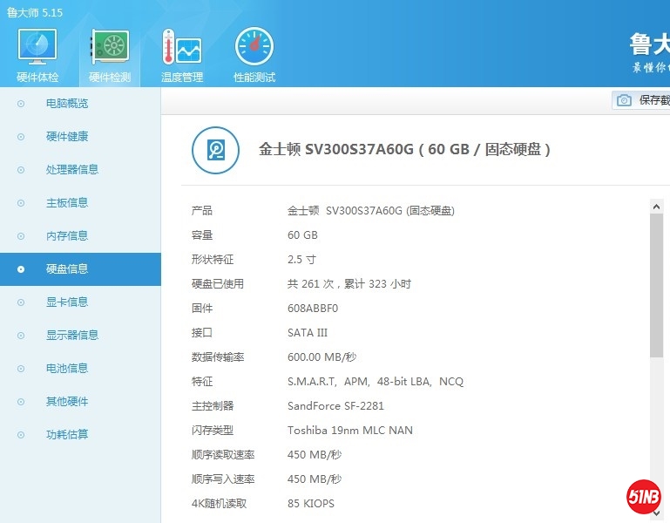670x523 pixels.
Task: Open 显卡信息 graphics card info
Action: tap(67, 302)
